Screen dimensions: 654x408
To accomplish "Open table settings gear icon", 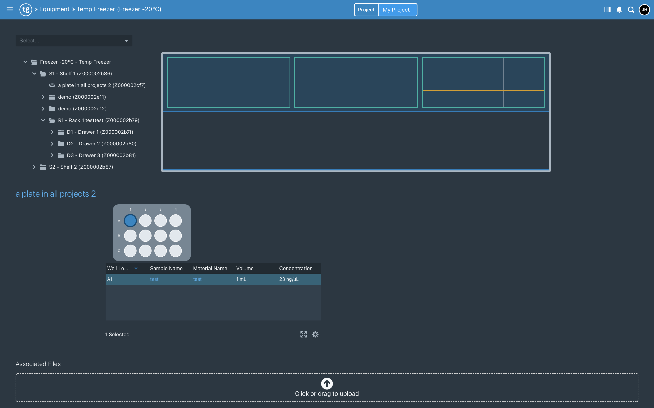I will [x=315, y=334].
